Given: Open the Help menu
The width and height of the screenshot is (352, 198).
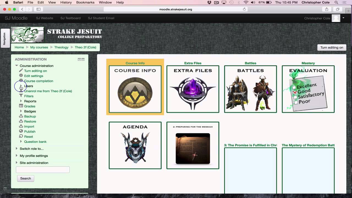Looking at the screenshot, I should point(120,2).
